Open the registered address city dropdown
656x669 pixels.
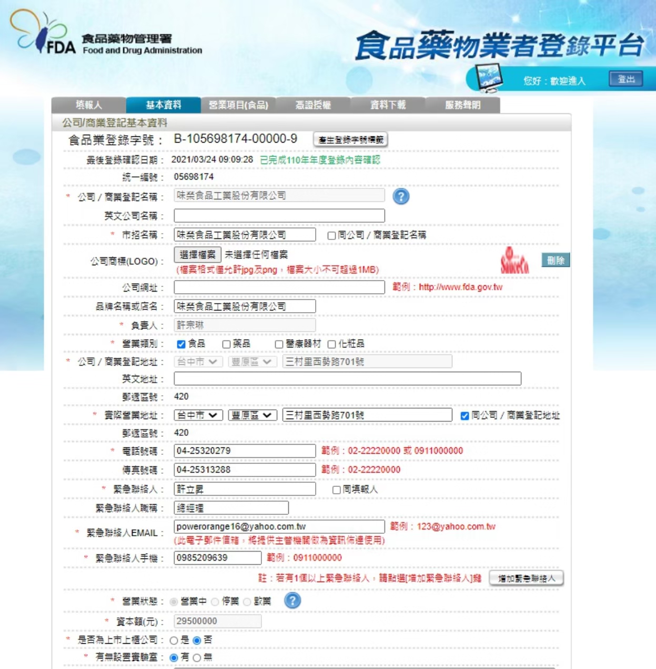pyautogui.click(x=198, y=362)
